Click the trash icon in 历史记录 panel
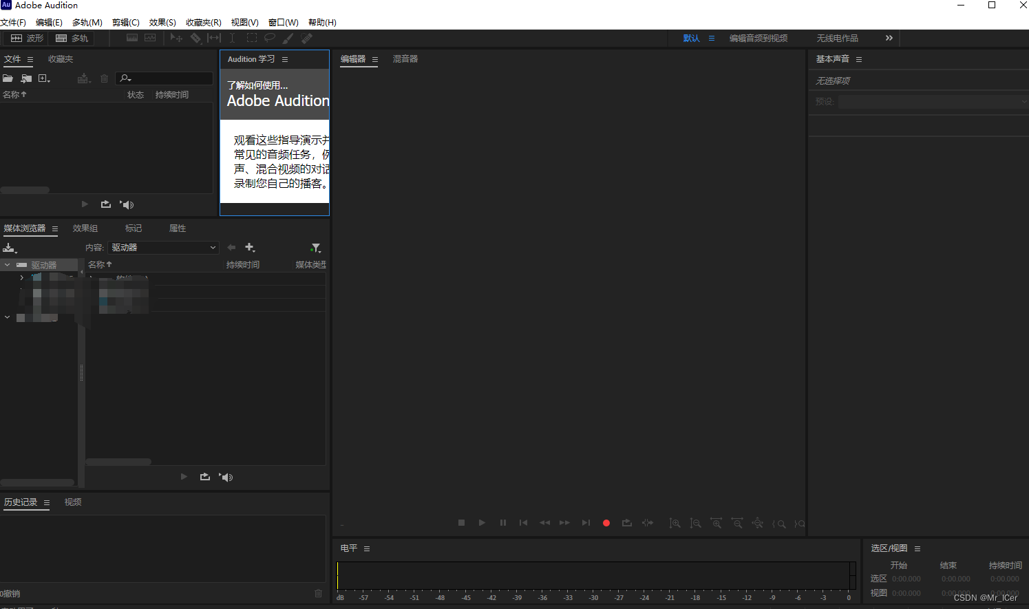The image size is (1029, 609). click(318, 593)
